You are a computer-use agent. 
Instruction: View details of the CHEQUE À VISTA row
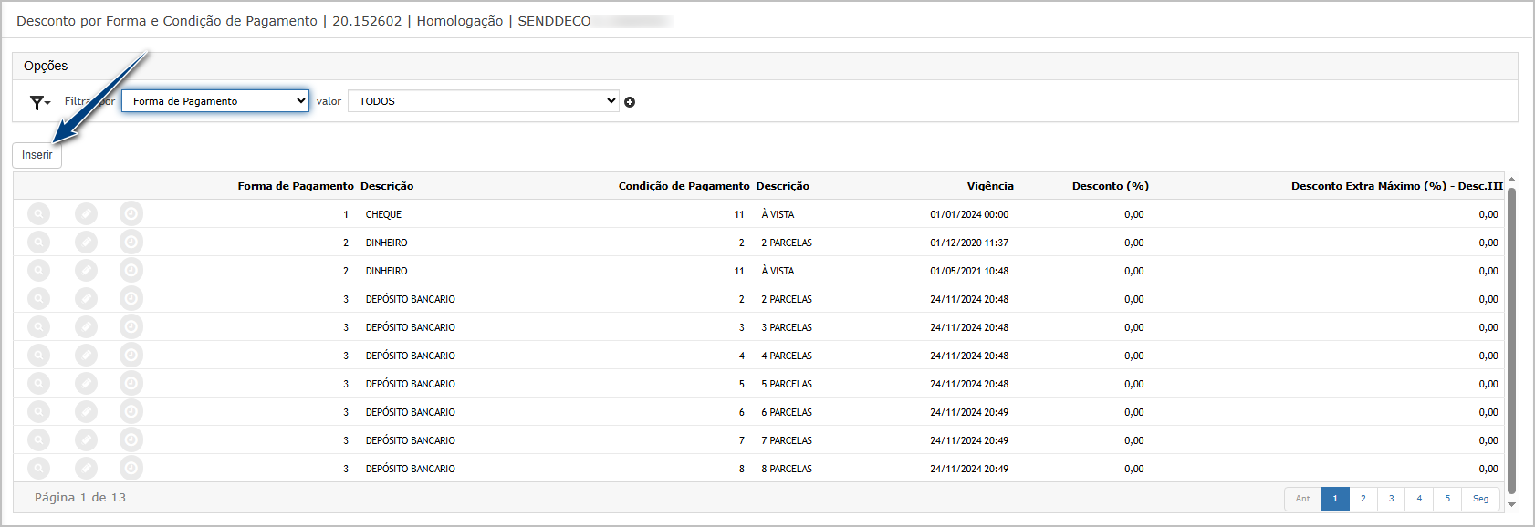38,213
